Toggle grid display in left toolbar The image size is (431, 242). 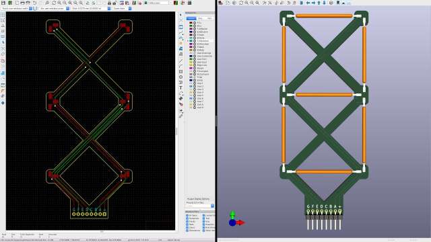[3, 15]
